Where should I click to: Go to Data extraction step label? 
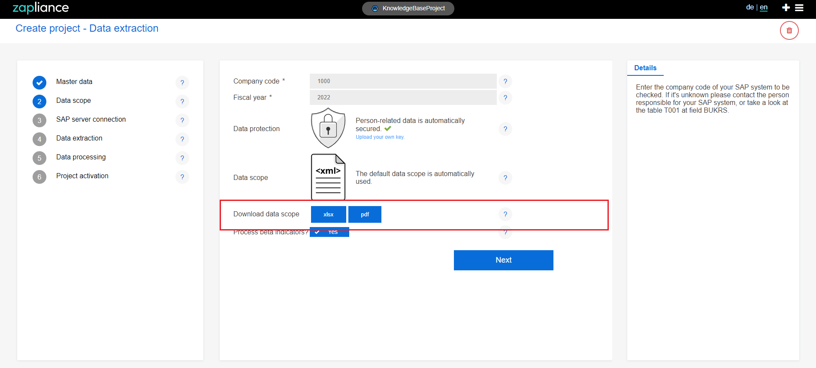pos(79,138)
